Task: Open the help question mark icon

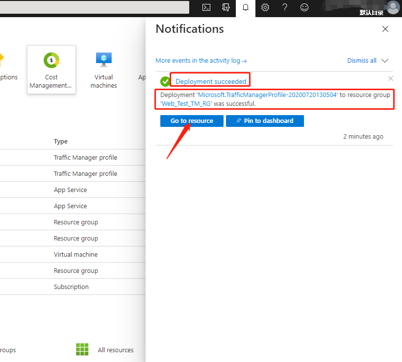Action: [284, 7]
